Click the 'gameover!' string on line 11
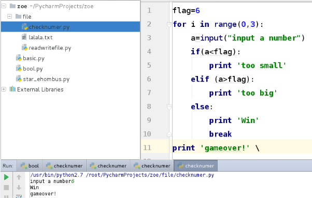Viewport: 312px width, 198px height. pos(225,148)
